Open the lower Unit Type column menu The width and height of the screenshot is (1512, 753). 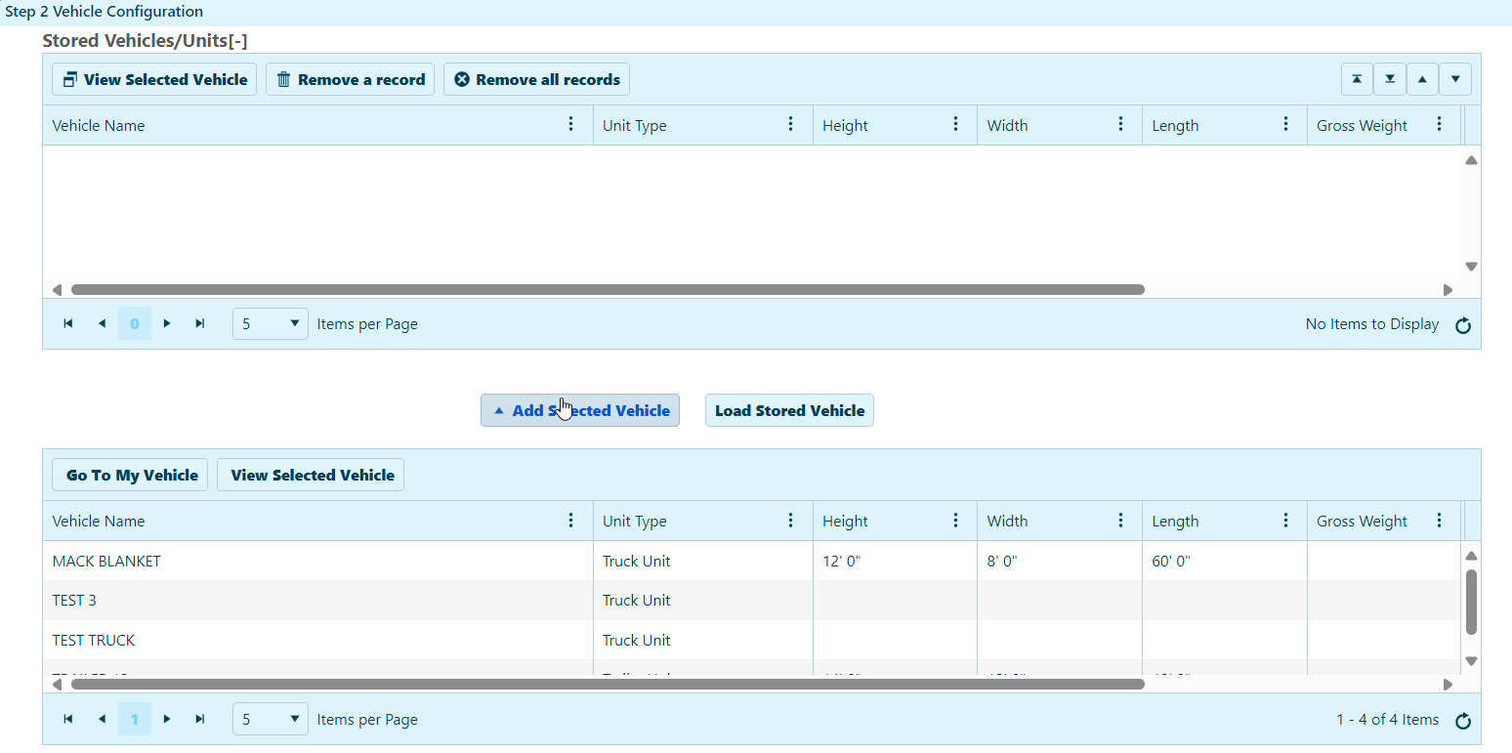click(791, 521)
